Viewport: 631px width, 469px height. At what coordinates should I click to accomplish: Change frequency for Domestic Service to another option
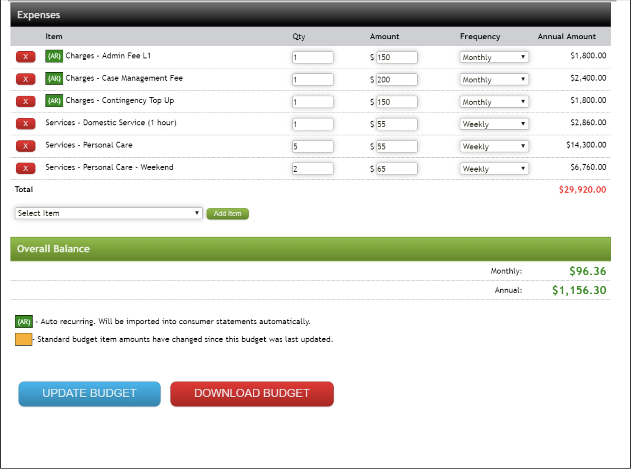coord(493,124)
